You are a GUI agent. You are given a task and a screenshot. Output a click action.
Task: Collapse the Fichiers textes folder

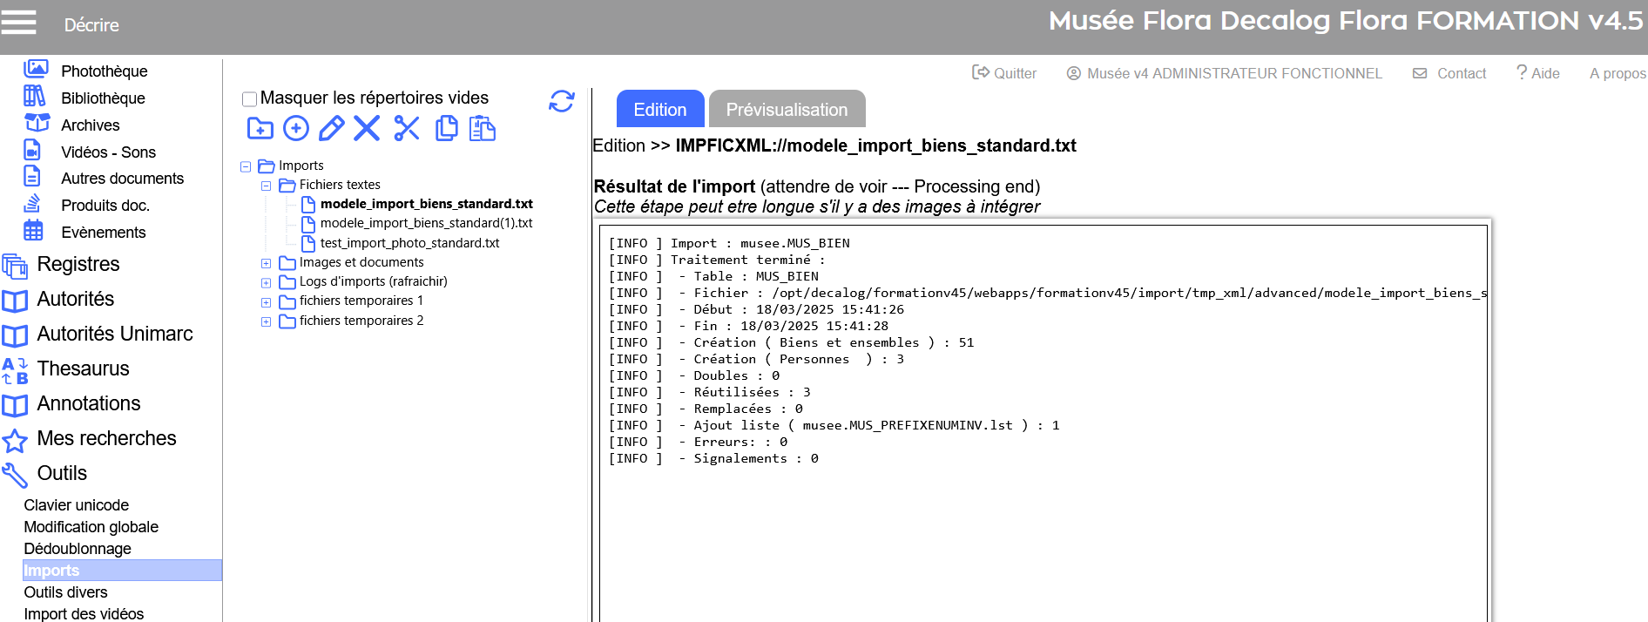tap(267, 186)
